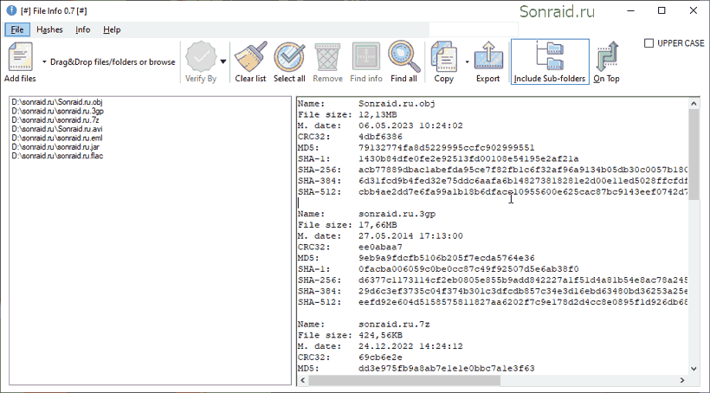Click MD5 hash 9eb9a9fdcfb5106b205f7ecda5764e36
Image resolution: width=710 pixels, height=393 pixels.
pyautogui.click(x=447, y=258)
